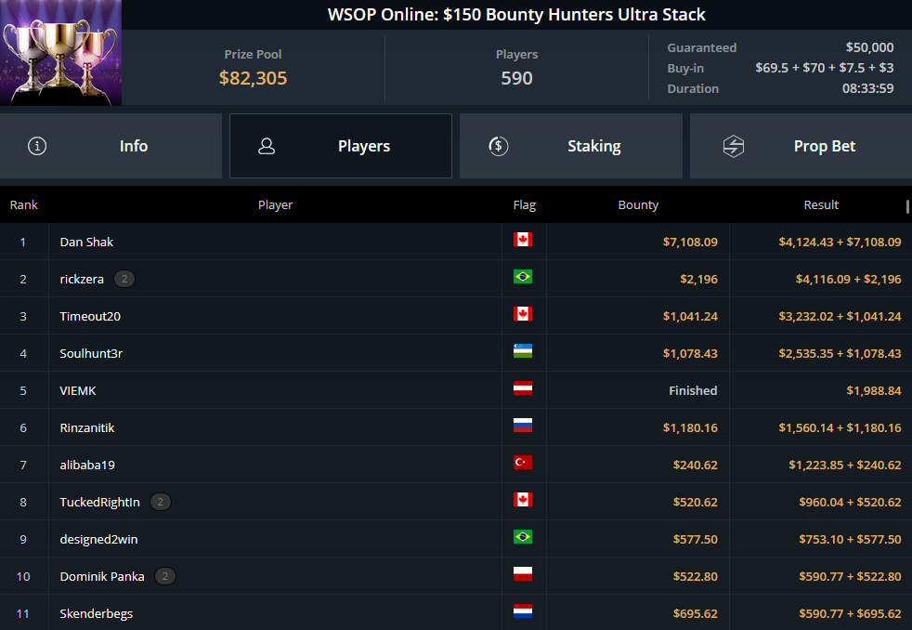Click the re-entry badge beside Dominik Panka
Image resolution: width=912 pixels, height=630 pixels.
coord(165,576)
